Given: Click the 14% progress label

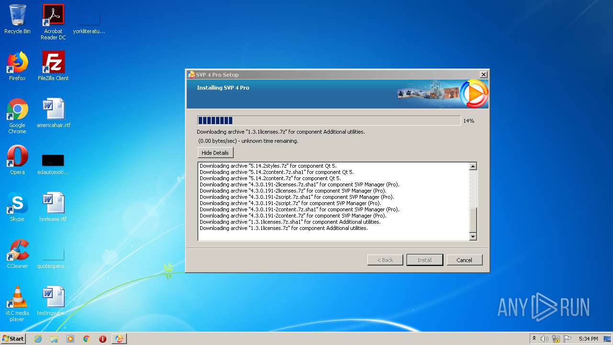Looking at the screenshot, I should click(468, 121).
